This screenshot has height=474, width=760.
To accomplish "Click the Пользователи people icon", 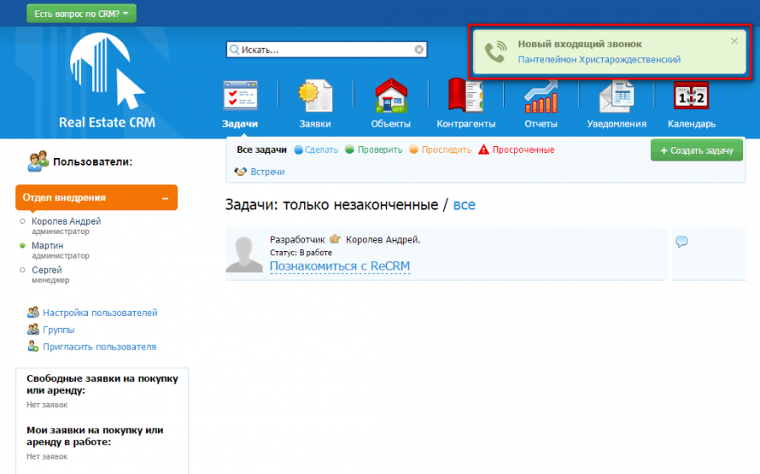I will pyautogui.click(x=38, y=161).
